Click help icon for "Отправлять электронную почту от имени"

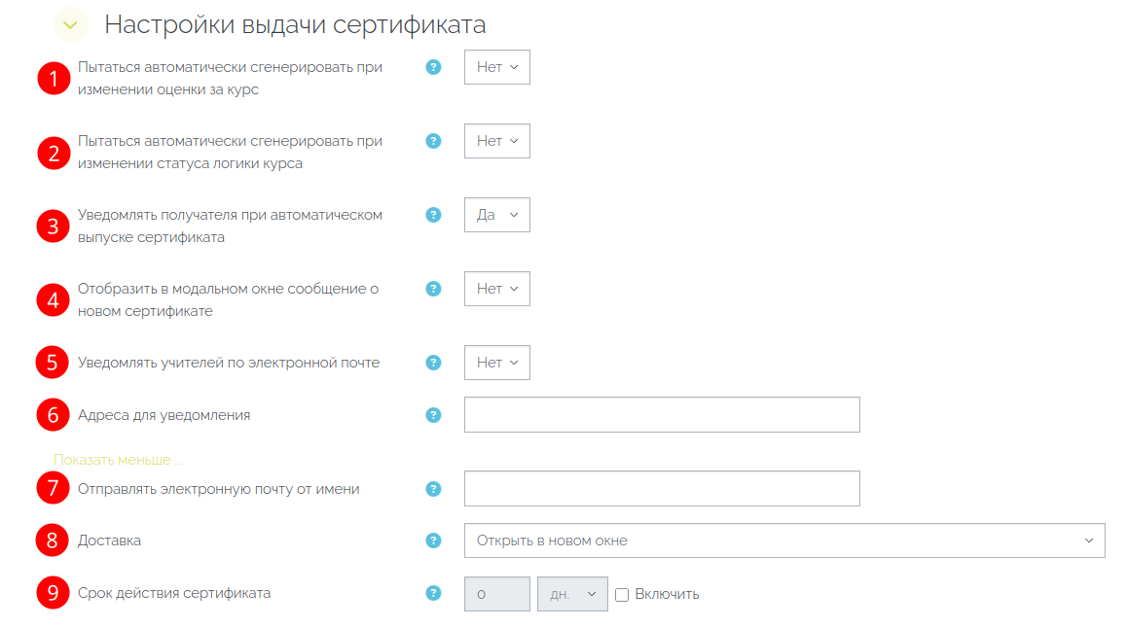434,489
